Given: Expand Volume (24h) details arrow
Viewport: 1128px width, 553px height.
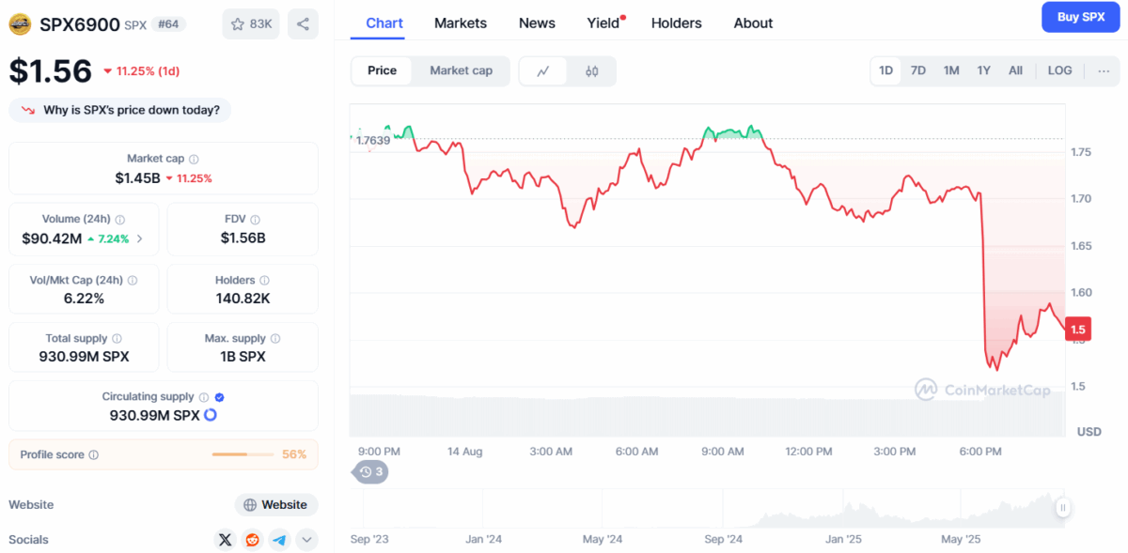Looking at the screenshot, I should click(140, 238).
